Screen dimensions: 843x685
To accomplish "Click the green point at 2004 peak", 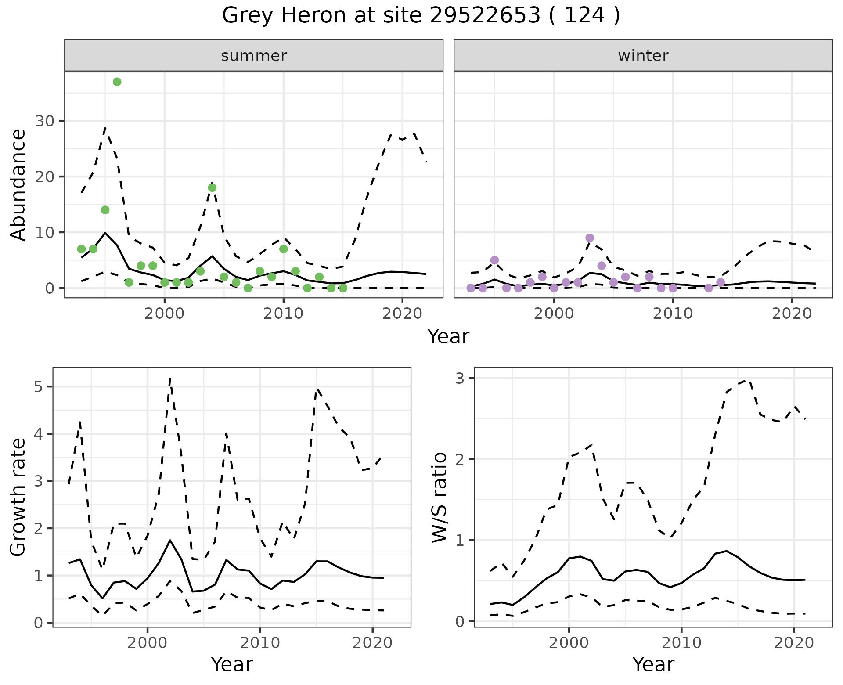I will tap(212, 188).
